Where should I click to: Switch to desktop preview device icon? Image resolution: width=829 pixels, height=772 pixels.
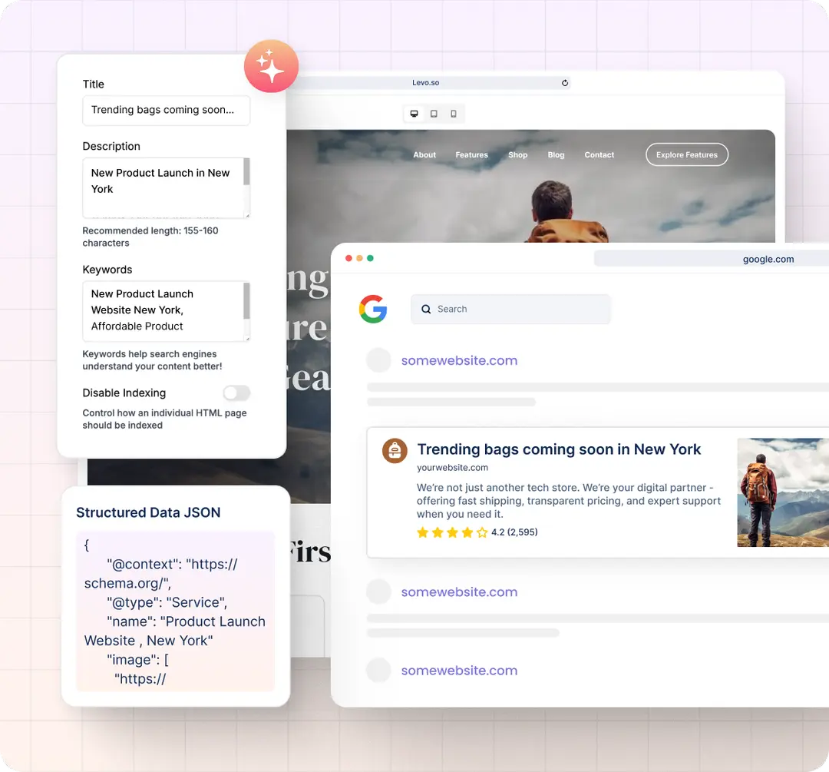[414, 113]
